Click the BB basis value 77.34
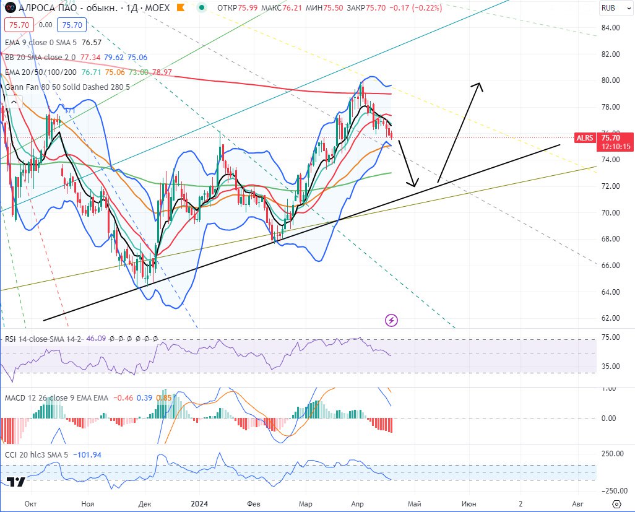Screen dimensions: 635x512 [x=90, y=58]
